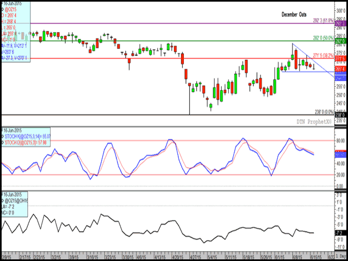The width and height of the screenshot is (348, 261).
Task: Select the black 0% Fibonacci baseline
Action: point(167,115)
